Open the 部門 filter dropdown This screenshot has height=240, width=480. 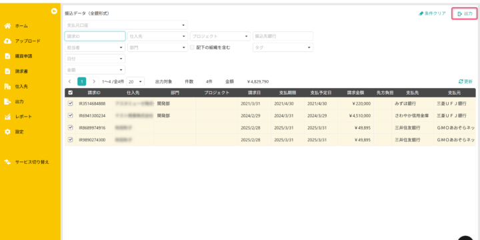157,47
